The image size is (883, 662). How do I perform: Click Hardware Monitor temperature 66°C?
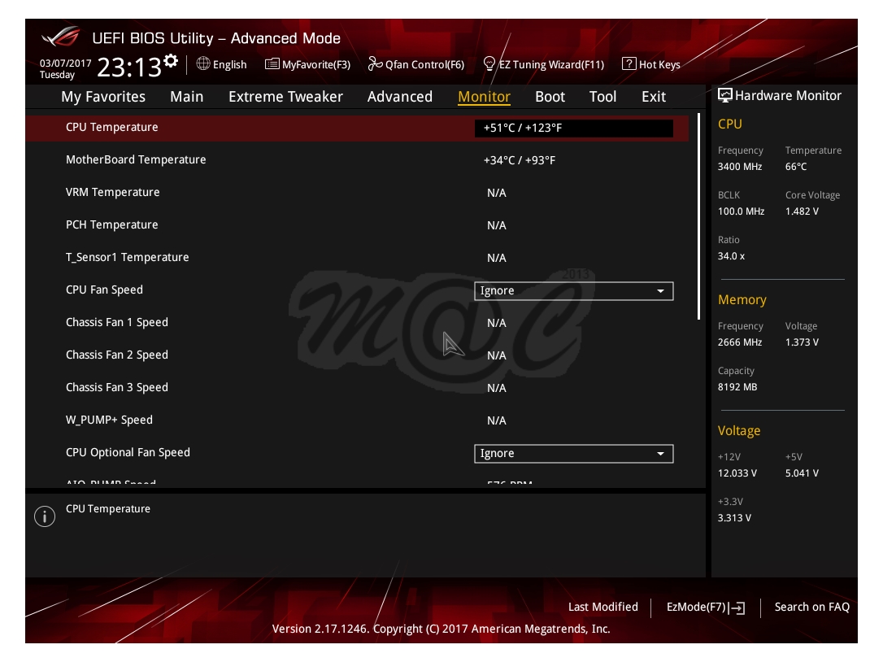coord(796,167)
